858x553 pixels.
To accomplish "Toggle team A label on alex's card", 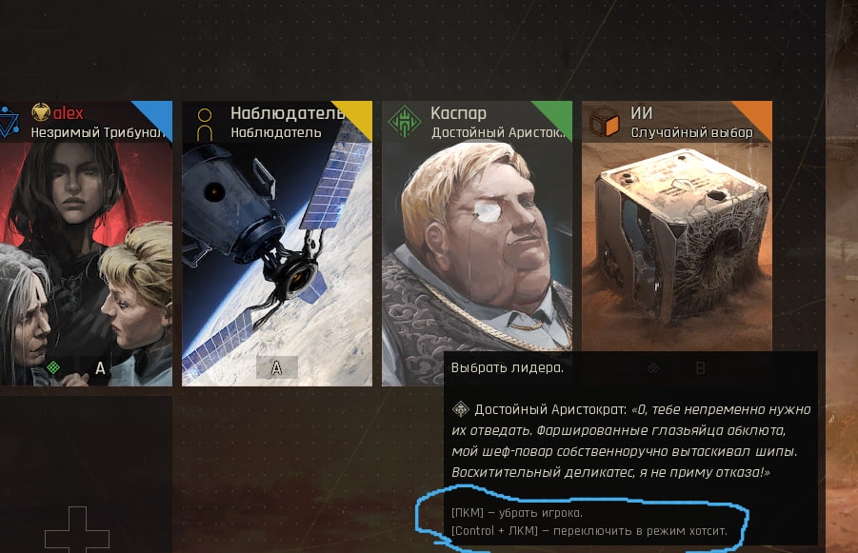I will [x=100, y=368].
